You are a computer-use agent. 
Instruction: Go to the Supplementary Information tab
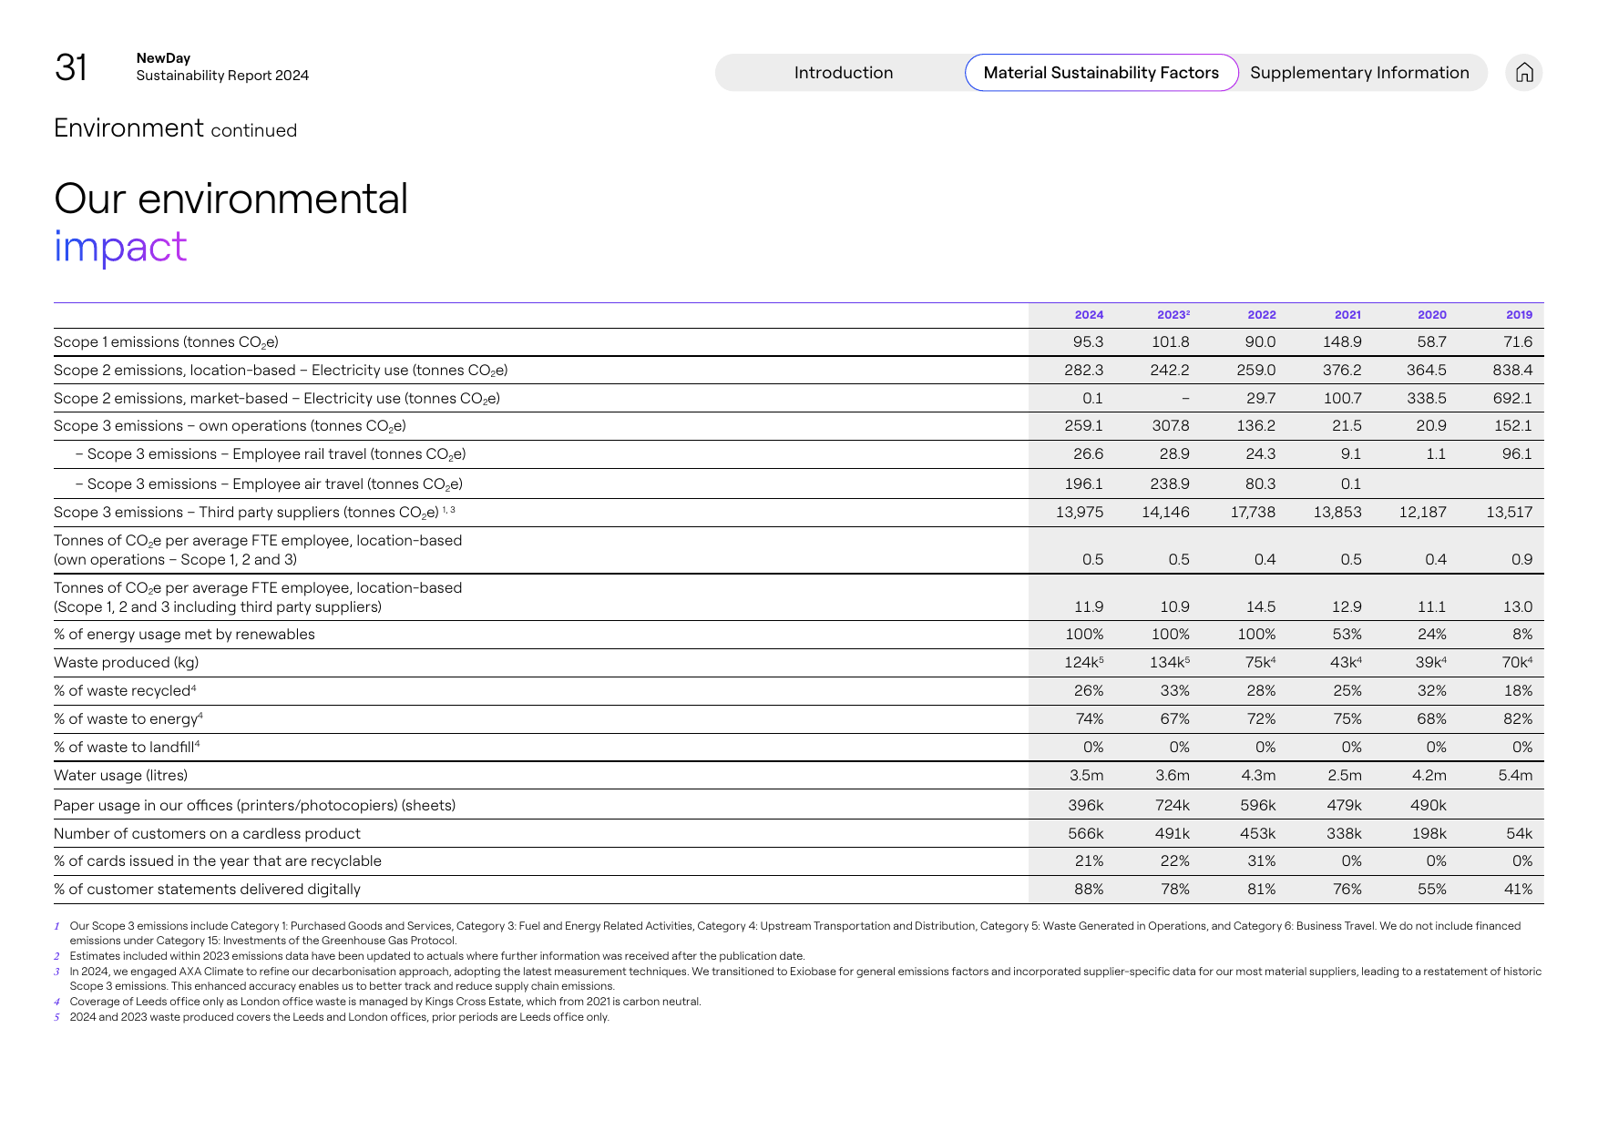point(1359,72)
